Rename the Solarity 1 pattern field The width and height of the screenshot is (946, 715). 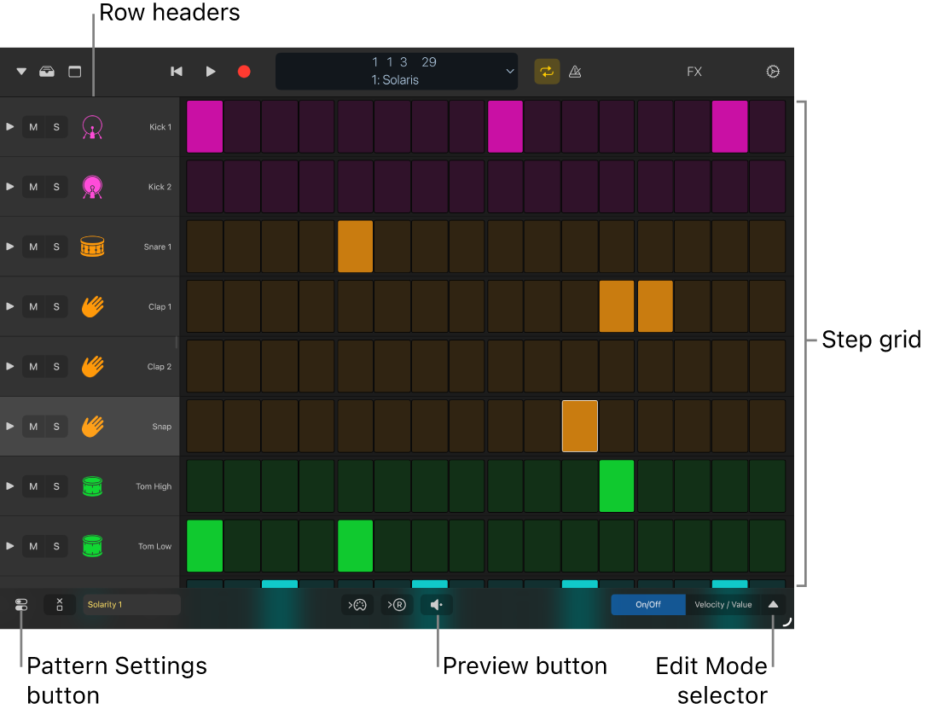(131, 604)
